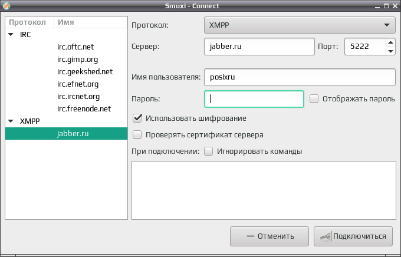Click the Имя column header
This screenshot has height=257, width=401.
(91, 22)
